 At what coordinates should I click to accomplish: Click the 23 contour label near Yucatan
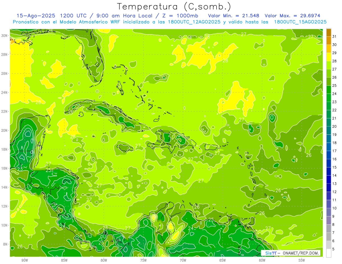[x=20, y=169]
